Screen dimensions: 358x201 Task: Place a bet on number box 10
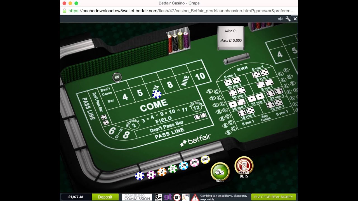[x=200, y=76]
